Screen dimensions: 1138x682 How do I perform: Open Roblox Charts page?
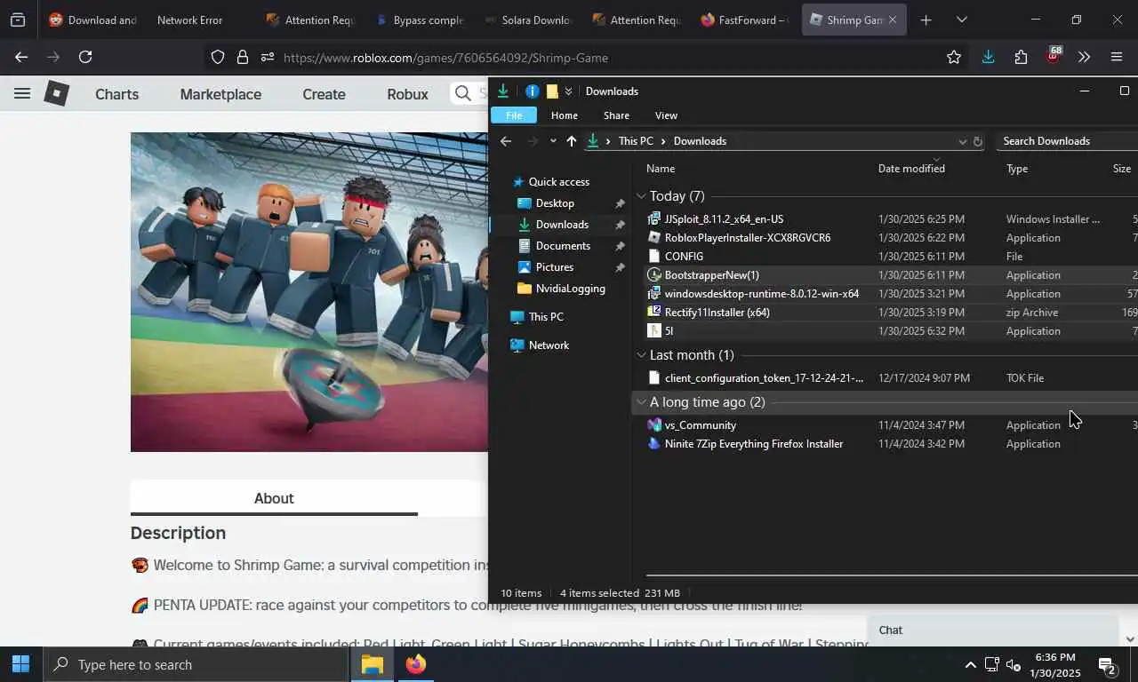(x=116, y=94)
